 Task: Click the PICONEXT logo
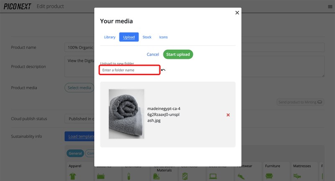pyautogui.click(x=17, y=6)
